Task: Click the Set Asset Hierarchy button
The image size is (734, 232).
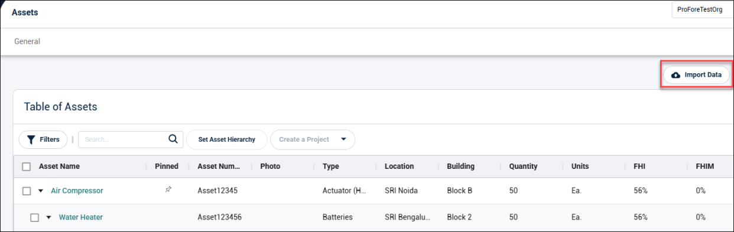Action: click(x=227, y=140)
